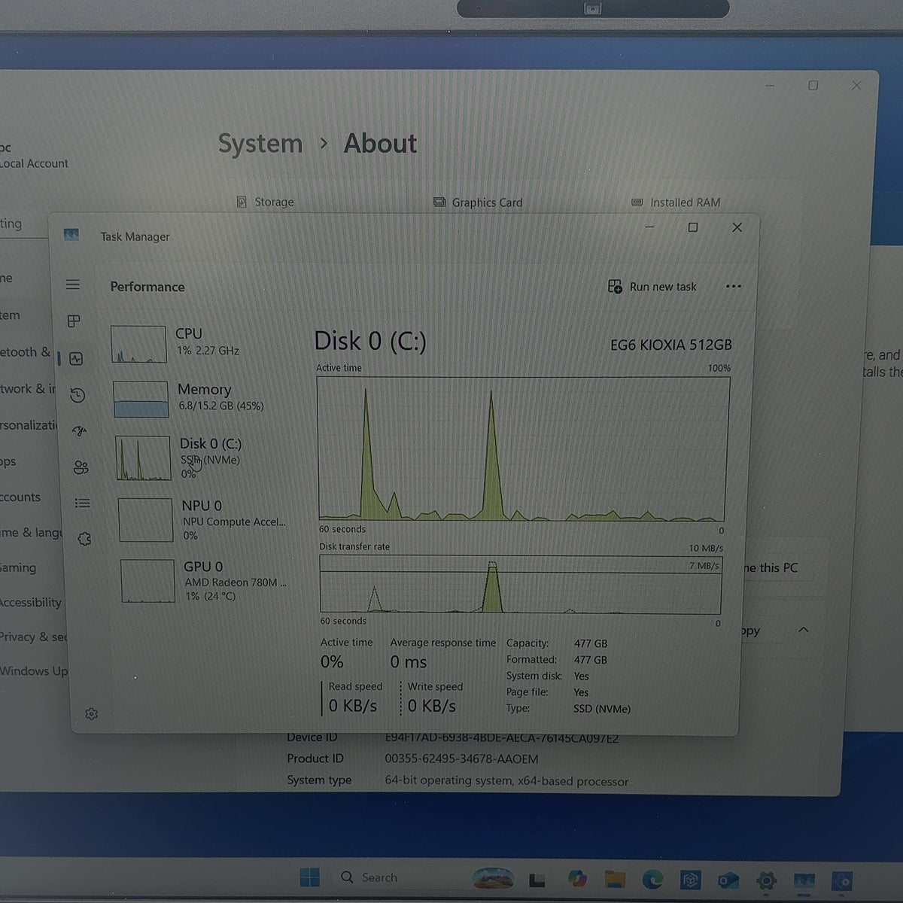Open Outlook from the taskbar
Screen dimensions: 903x903
click(728, 880)
